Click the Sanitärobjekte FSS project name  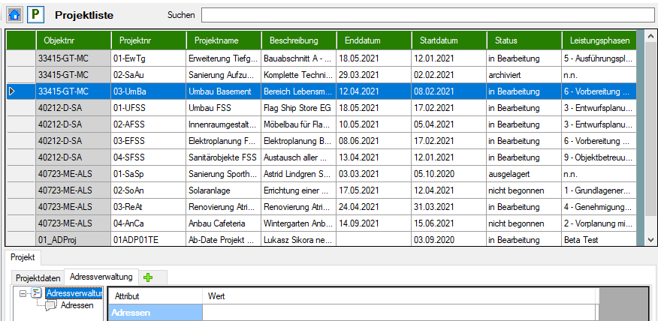pyautogui.click(x=224, y=157)
